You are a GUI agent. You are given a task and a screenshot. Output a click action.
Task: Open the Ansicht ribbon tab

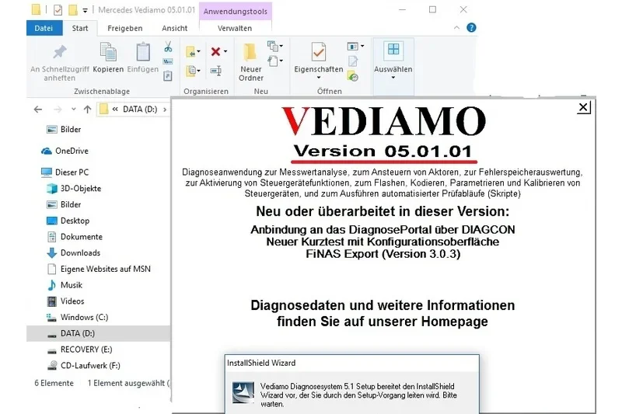pos(174,28)
